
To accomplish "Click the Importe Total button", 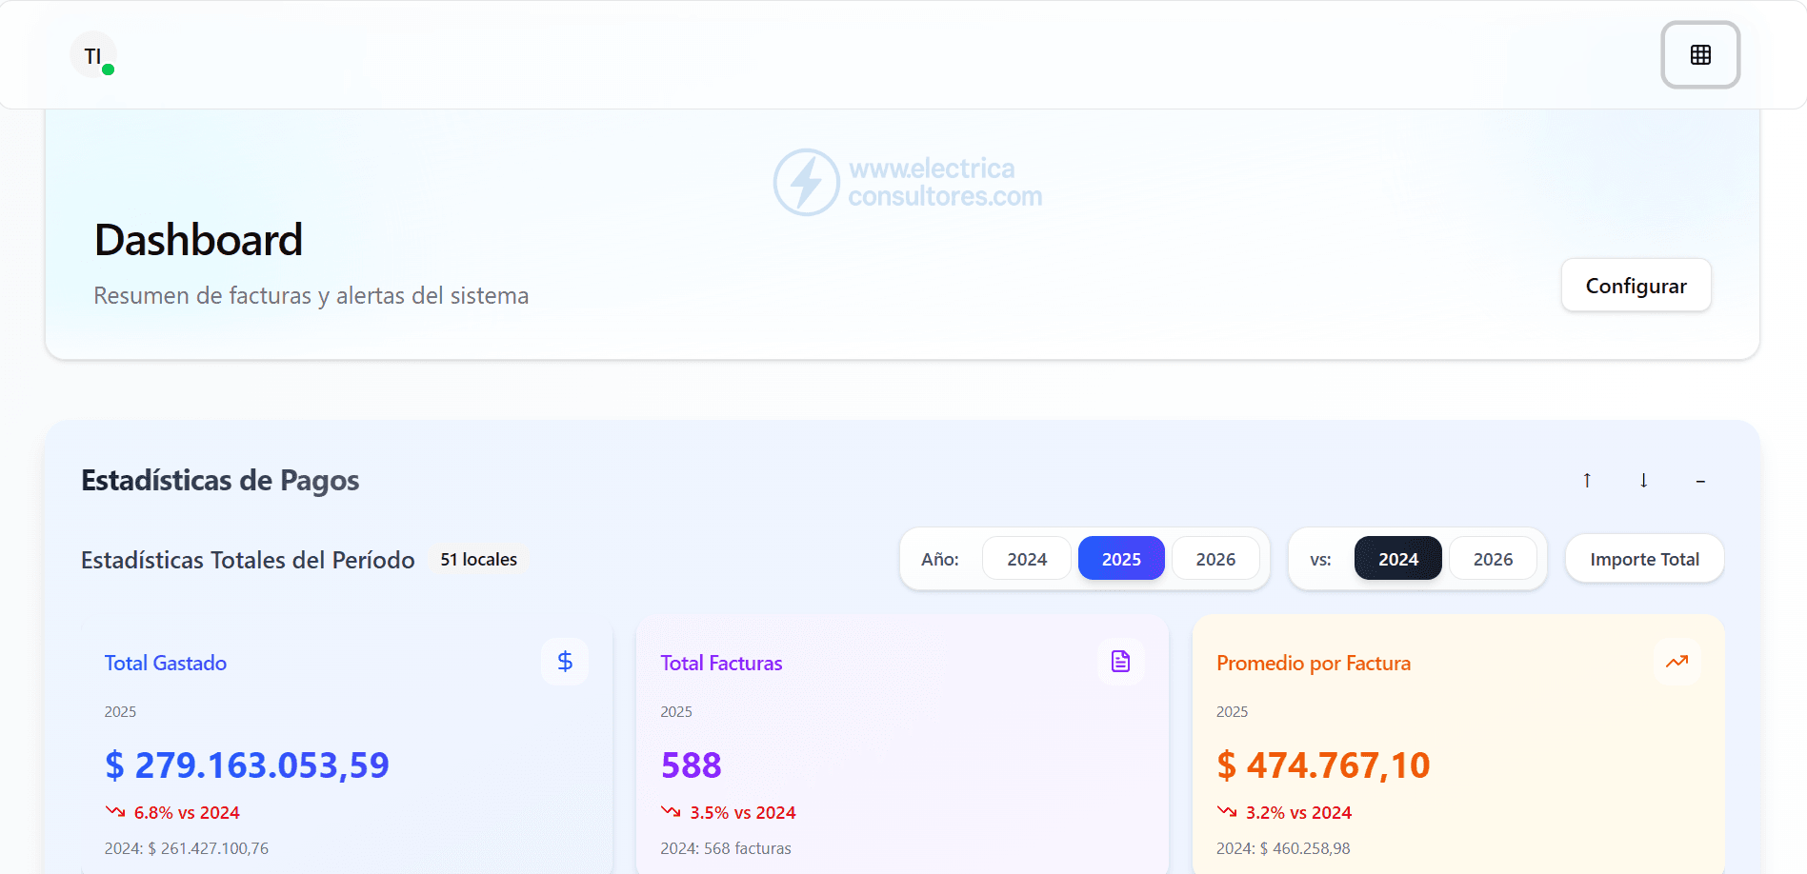I will [x=1644, y=559].
